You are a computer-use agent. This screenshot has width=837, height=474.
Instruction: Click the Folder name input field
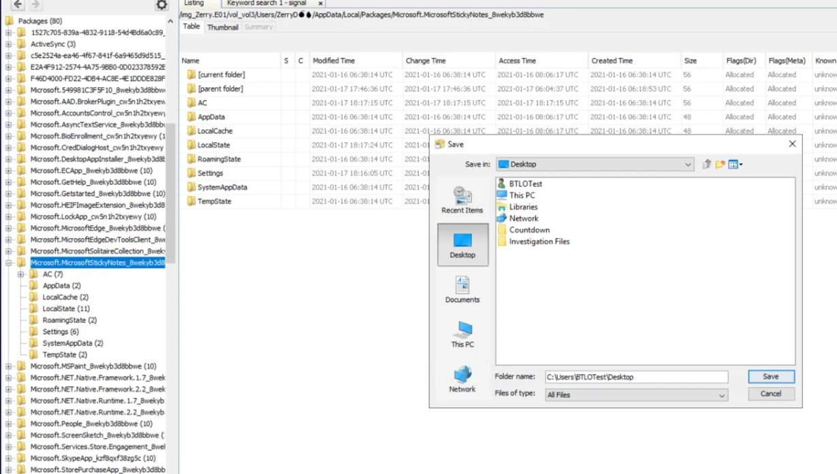636,377
